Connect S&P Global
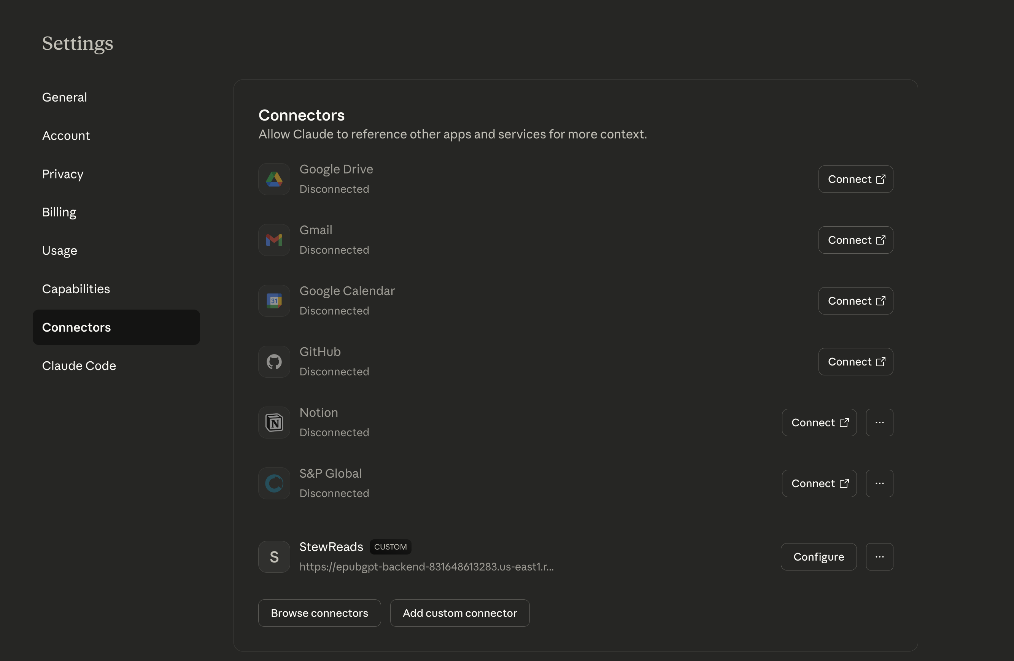The height and width of the screenshot is (661, 1014). tap(819, 484)
